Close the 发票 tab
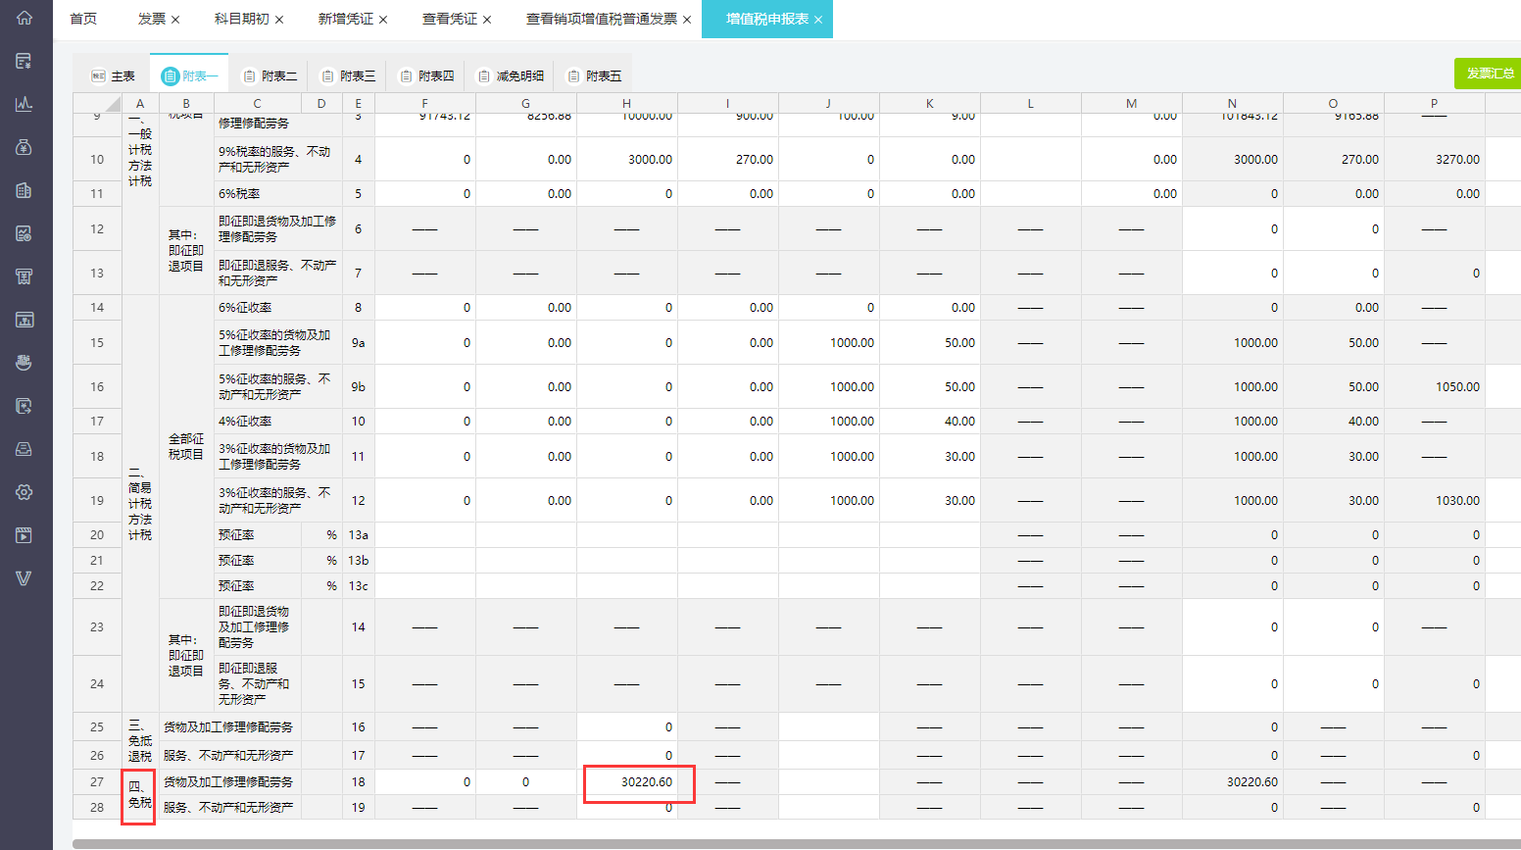Viewport: 1521px width, 850px height. pyautogui.click(x=175, y=20)
